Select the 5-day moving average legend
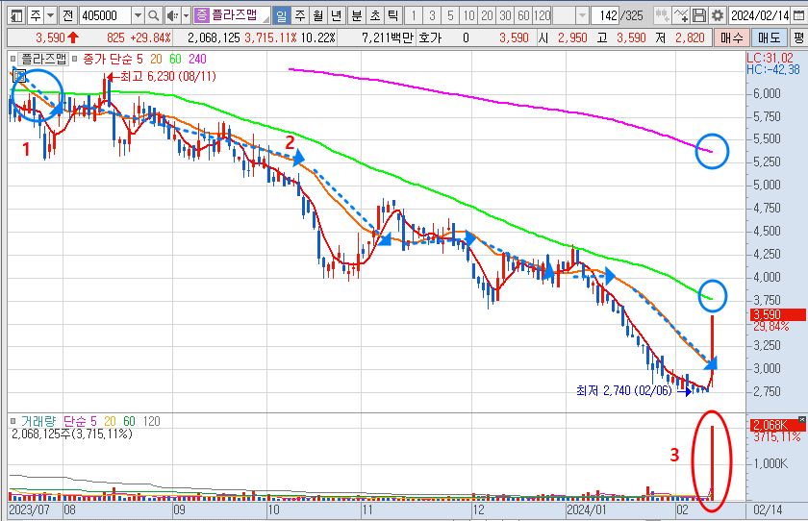The height and width of the screenshot is (521, 808). pos(139,60)
